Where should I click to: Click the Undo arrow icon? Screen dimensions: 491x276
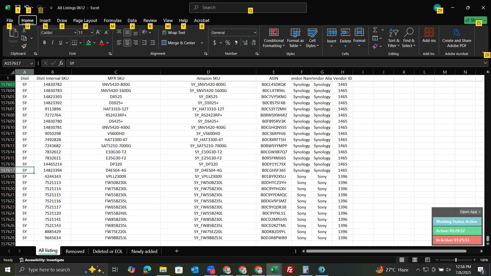coord(27,7)
